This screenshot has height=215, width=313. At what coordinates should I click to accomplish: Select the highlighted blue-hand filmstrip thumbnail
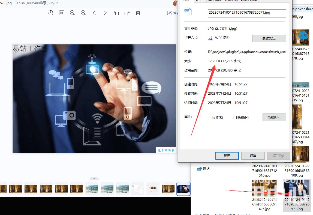coord(183,189)
